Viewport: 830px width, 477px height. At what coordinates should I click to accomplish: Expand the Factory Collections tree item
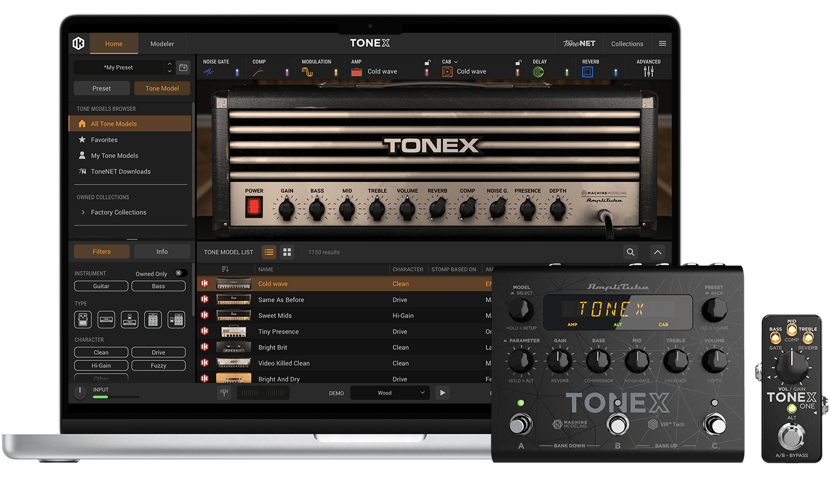tap(82, 212)
